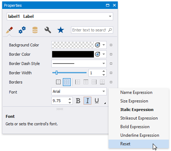This screenshot has height=151, width=171.
Task: Expand the Arial font name dropdown
Action: 104,91
